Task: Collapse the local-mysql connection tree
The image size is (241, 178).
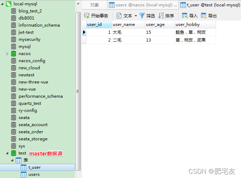Action: [x=2, y=4]
